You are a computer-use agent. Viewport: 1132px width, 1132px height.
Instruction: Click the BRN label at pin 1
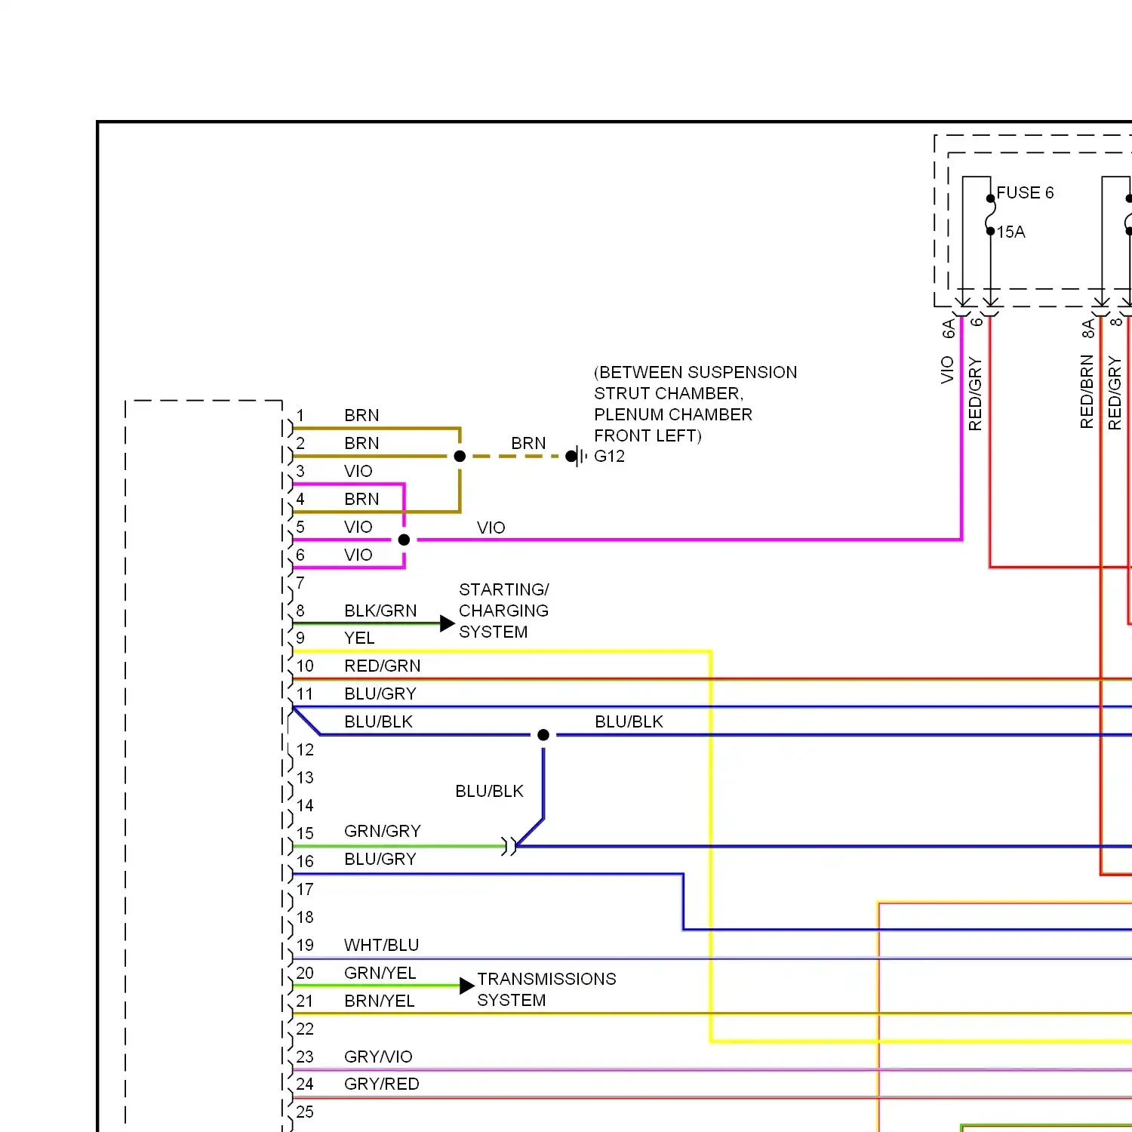point(361,416)
